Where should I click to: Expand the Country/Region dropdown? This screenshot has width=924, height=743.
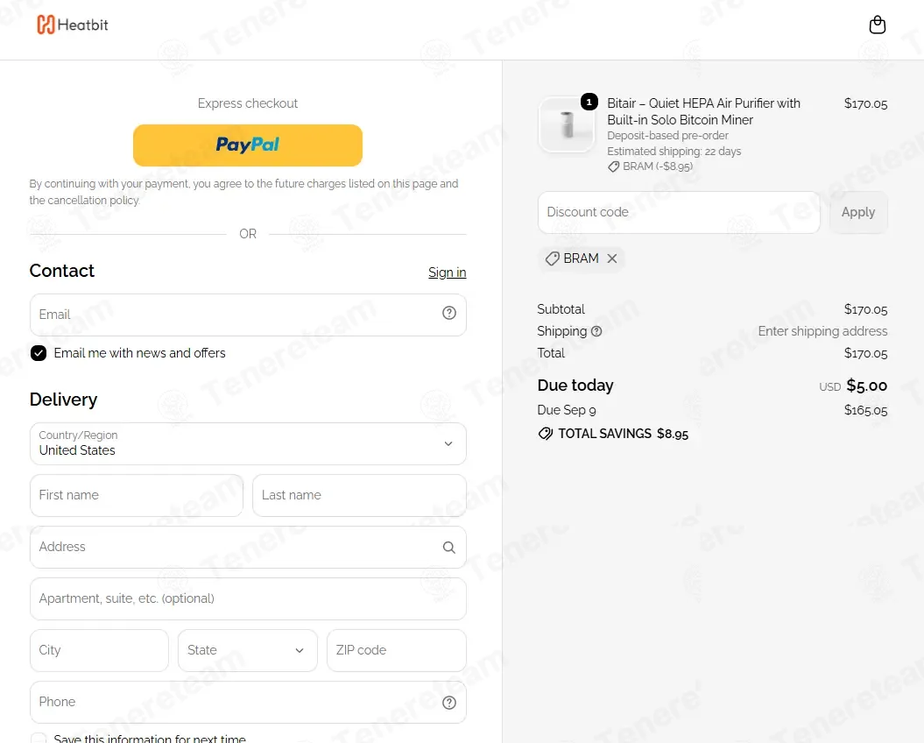248,443
